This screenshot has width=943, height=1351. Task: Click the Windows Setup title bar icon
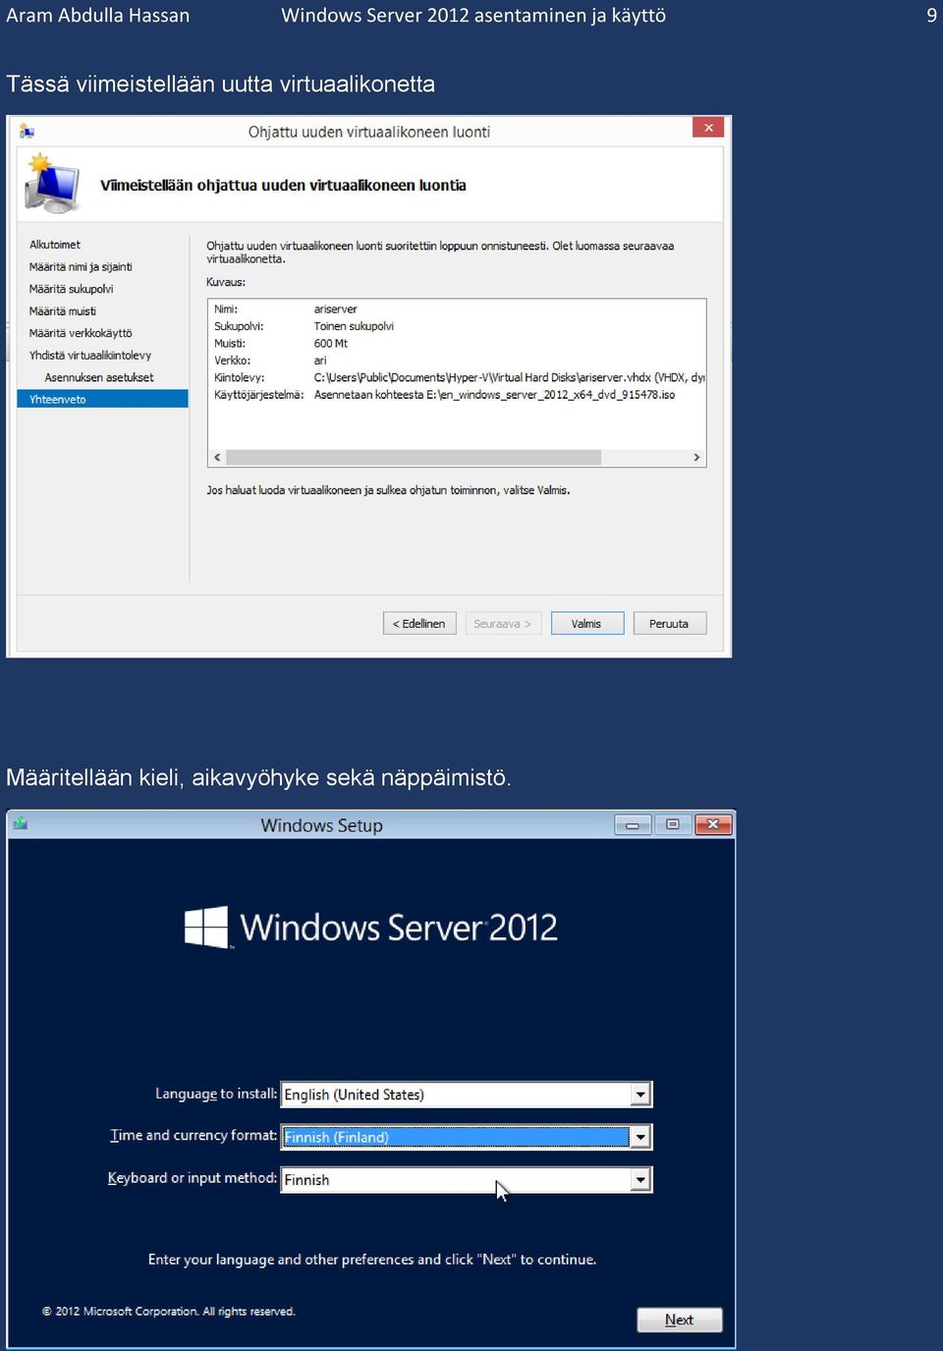pos(21,824)
